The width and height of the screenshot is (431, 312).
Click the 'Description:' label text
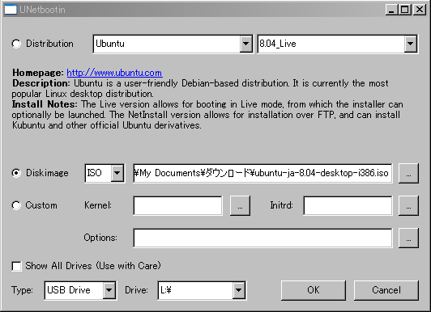[x=41, y=83]
